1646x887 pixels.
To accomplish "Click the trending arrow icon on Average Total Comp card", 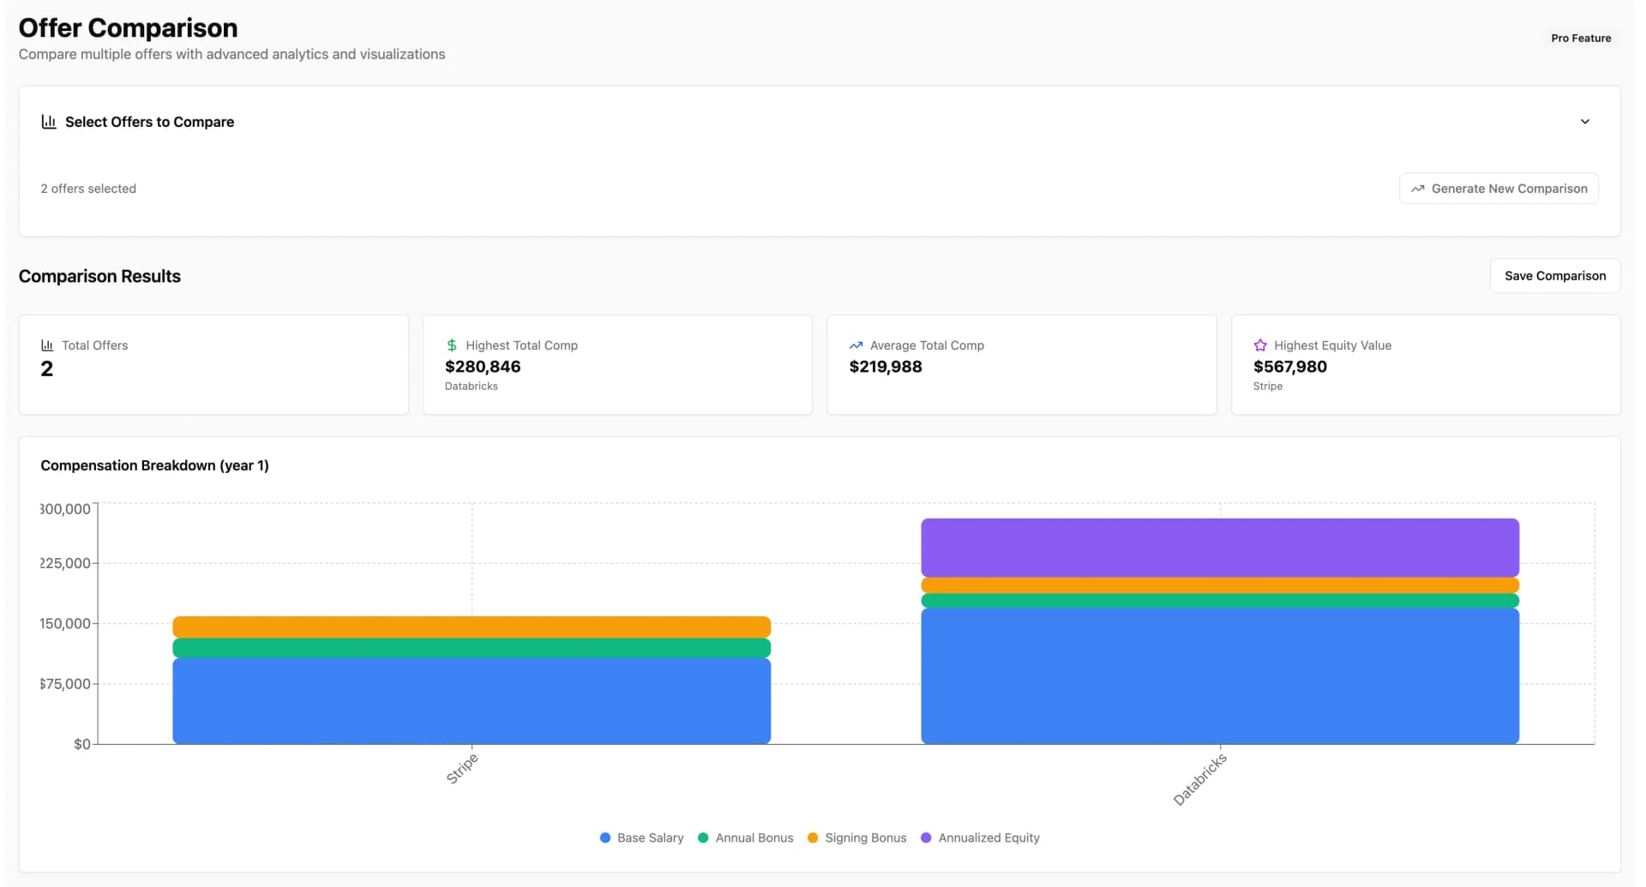I will click(x=856, y=345).
